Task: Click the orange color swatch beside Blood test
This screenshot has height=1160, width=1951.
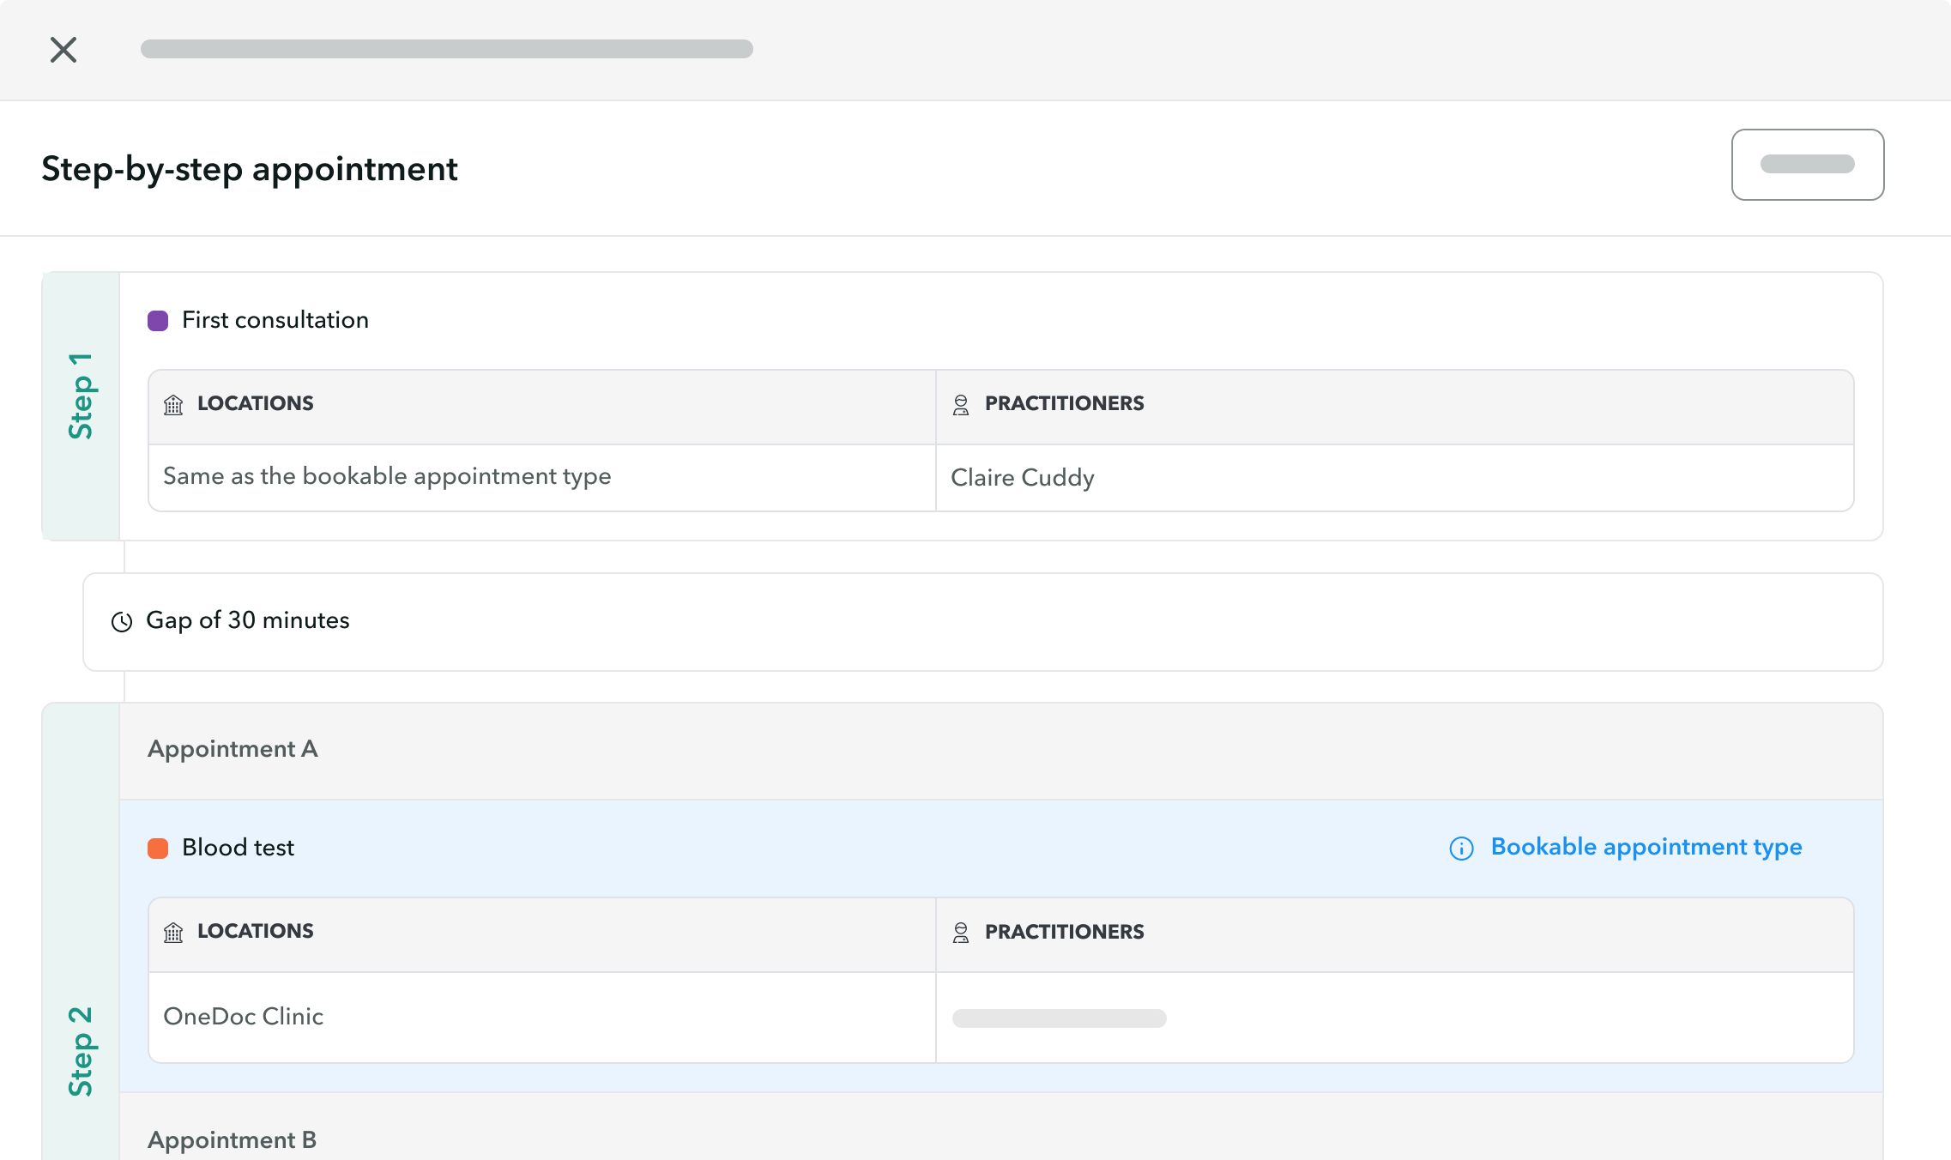Action: click(x=158, y=849)
